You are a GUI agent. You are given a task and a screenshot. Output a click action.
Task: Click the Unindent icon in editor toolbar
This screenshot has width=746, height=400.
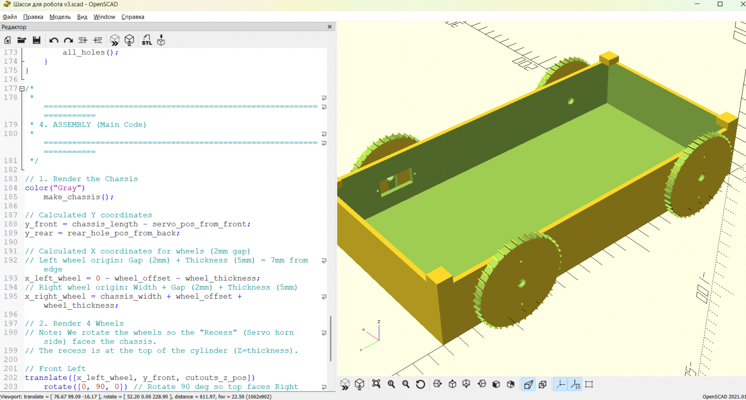[83, 40]
